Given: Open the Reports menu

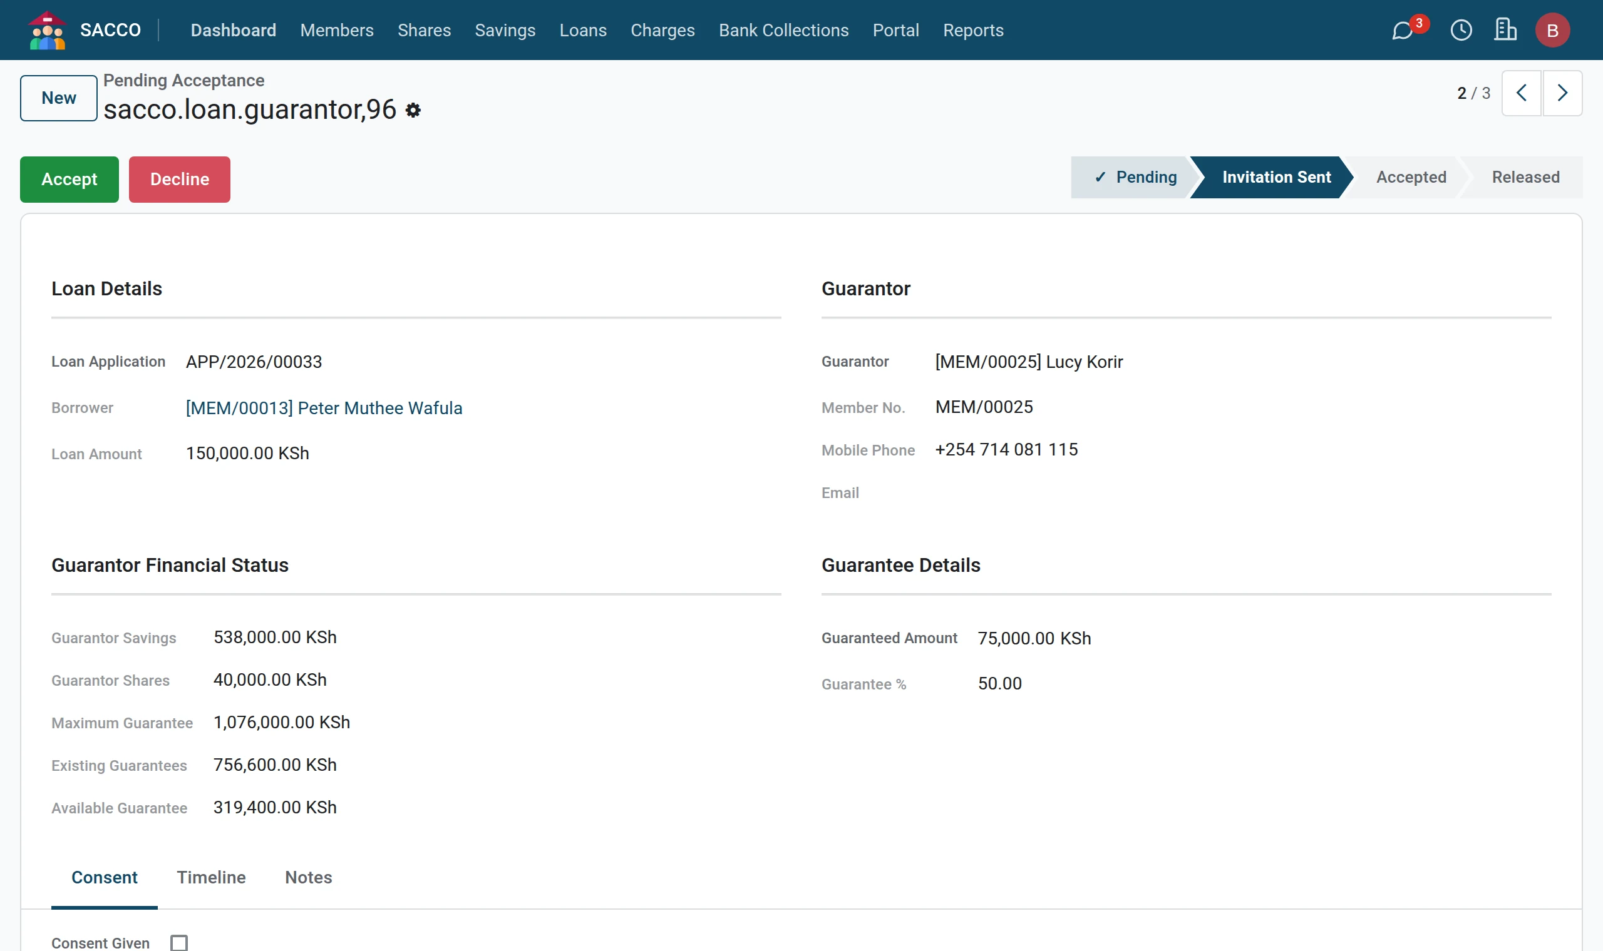Looking at the screenshot, I should pyautogui.click(x=972, y=30).
